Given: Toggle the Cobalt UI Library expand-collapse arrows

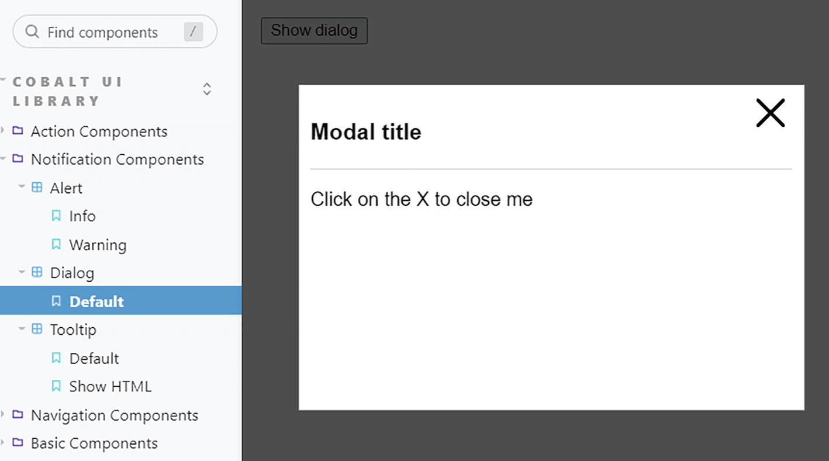Looking at the screenshot, I should (x=206, y=89).
